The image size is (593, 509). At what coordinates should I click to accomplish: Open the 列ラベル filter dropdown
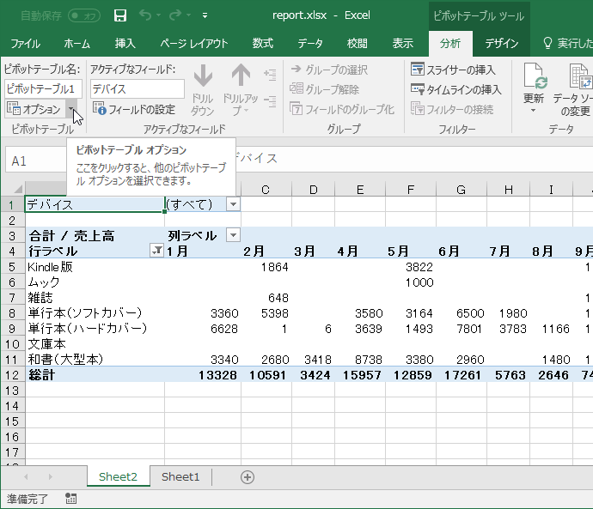pos(234,236)
